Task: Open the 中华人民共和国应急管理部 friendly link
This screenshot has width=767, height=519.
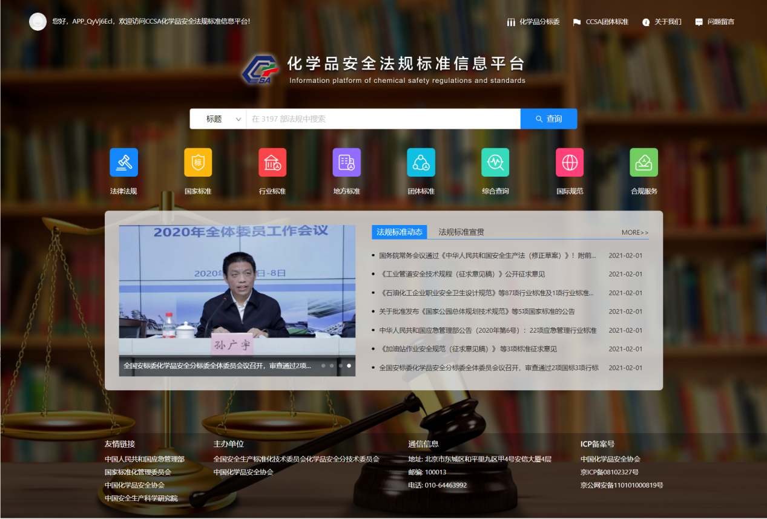Action: (x=144, y=459)
